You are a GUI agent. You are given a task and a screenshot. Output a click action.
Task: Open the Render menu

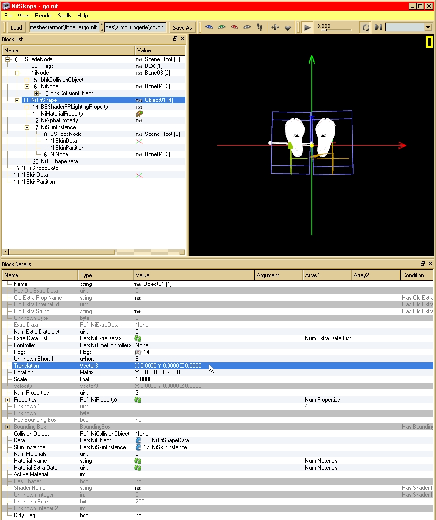43,16
